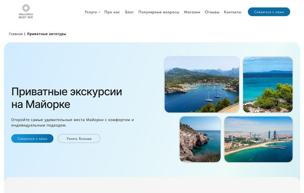Select the Приватные автотуры breadcrumb
Viewport: 304px width, 193px height.
point(46,34)
